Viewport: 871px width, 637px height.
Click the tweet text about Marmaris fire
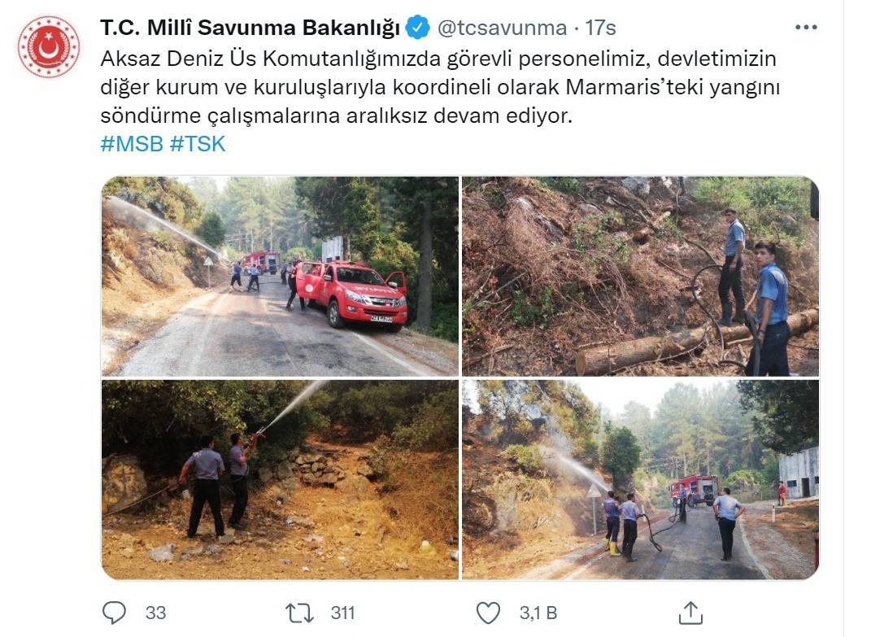(x=441, y=87)
